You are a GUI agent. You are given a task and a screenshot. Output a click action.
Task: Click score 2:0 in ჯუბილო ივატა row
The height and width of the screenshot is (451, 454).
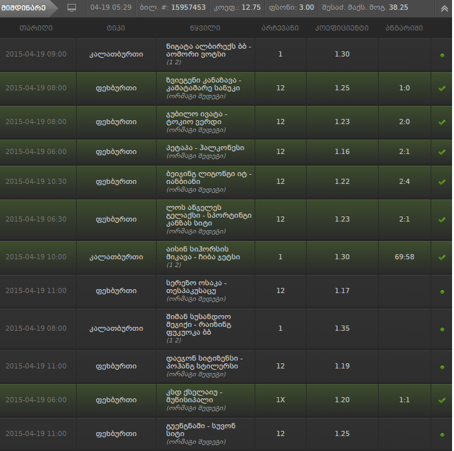coord(404,122)
